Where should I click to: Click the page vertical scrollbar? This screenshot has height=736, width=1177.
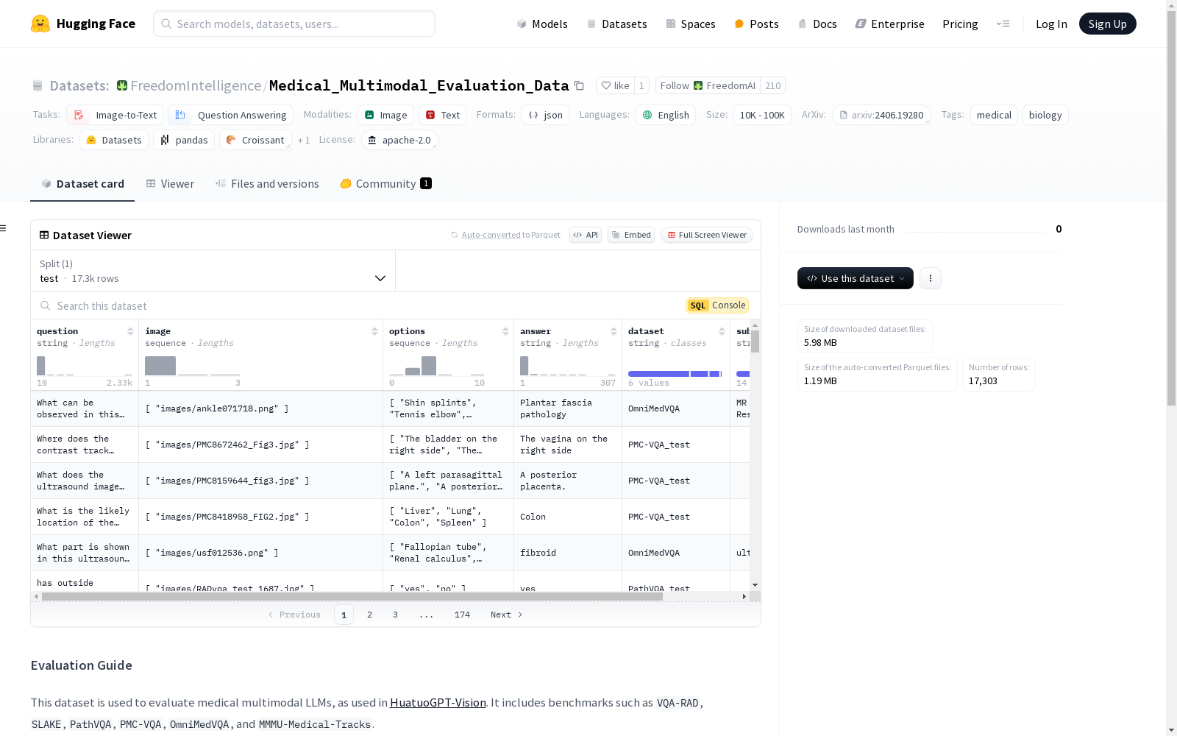pos(1171,210)
